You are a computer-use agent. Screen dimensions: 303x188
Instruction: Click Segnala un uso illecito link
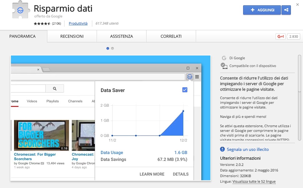click(x=248, y=149)
